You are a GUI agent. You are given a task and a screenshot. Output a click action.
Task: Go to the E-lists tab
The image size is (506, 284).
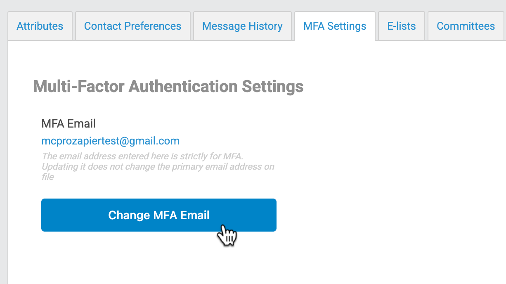coord(401,26)
